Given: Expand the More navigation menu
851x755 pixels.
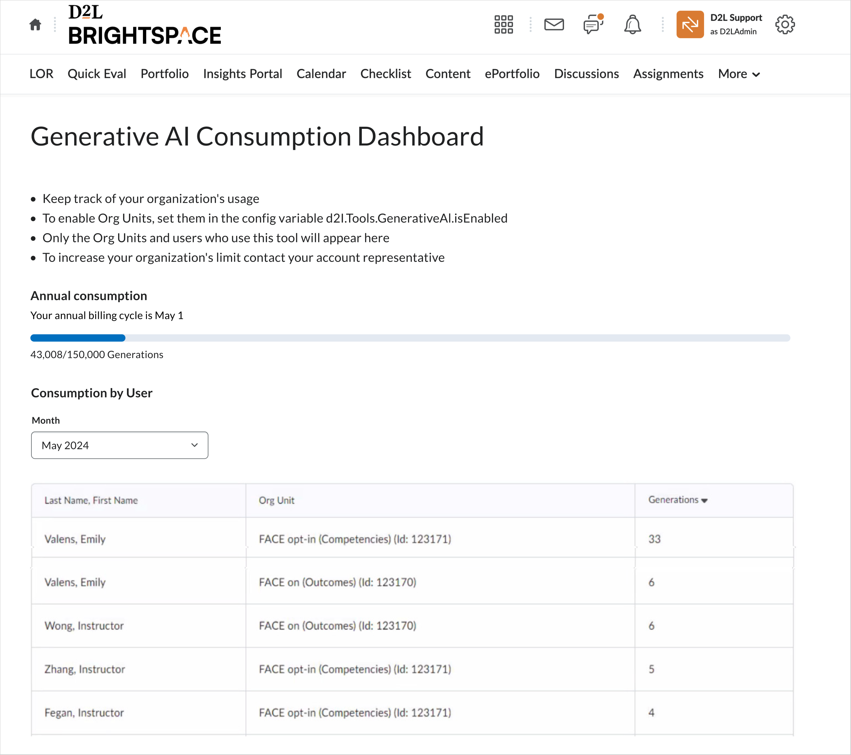Looking at the screenshot, I should (x=738, y=74).
